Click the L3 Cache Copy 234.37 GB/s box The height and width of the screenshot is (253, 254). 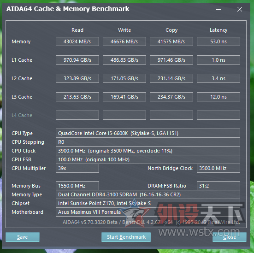coord(171,97)
